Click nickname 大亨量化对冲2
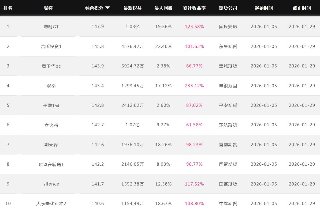The width and height of the screenshot is (320, 212). [x=51, y=204]
